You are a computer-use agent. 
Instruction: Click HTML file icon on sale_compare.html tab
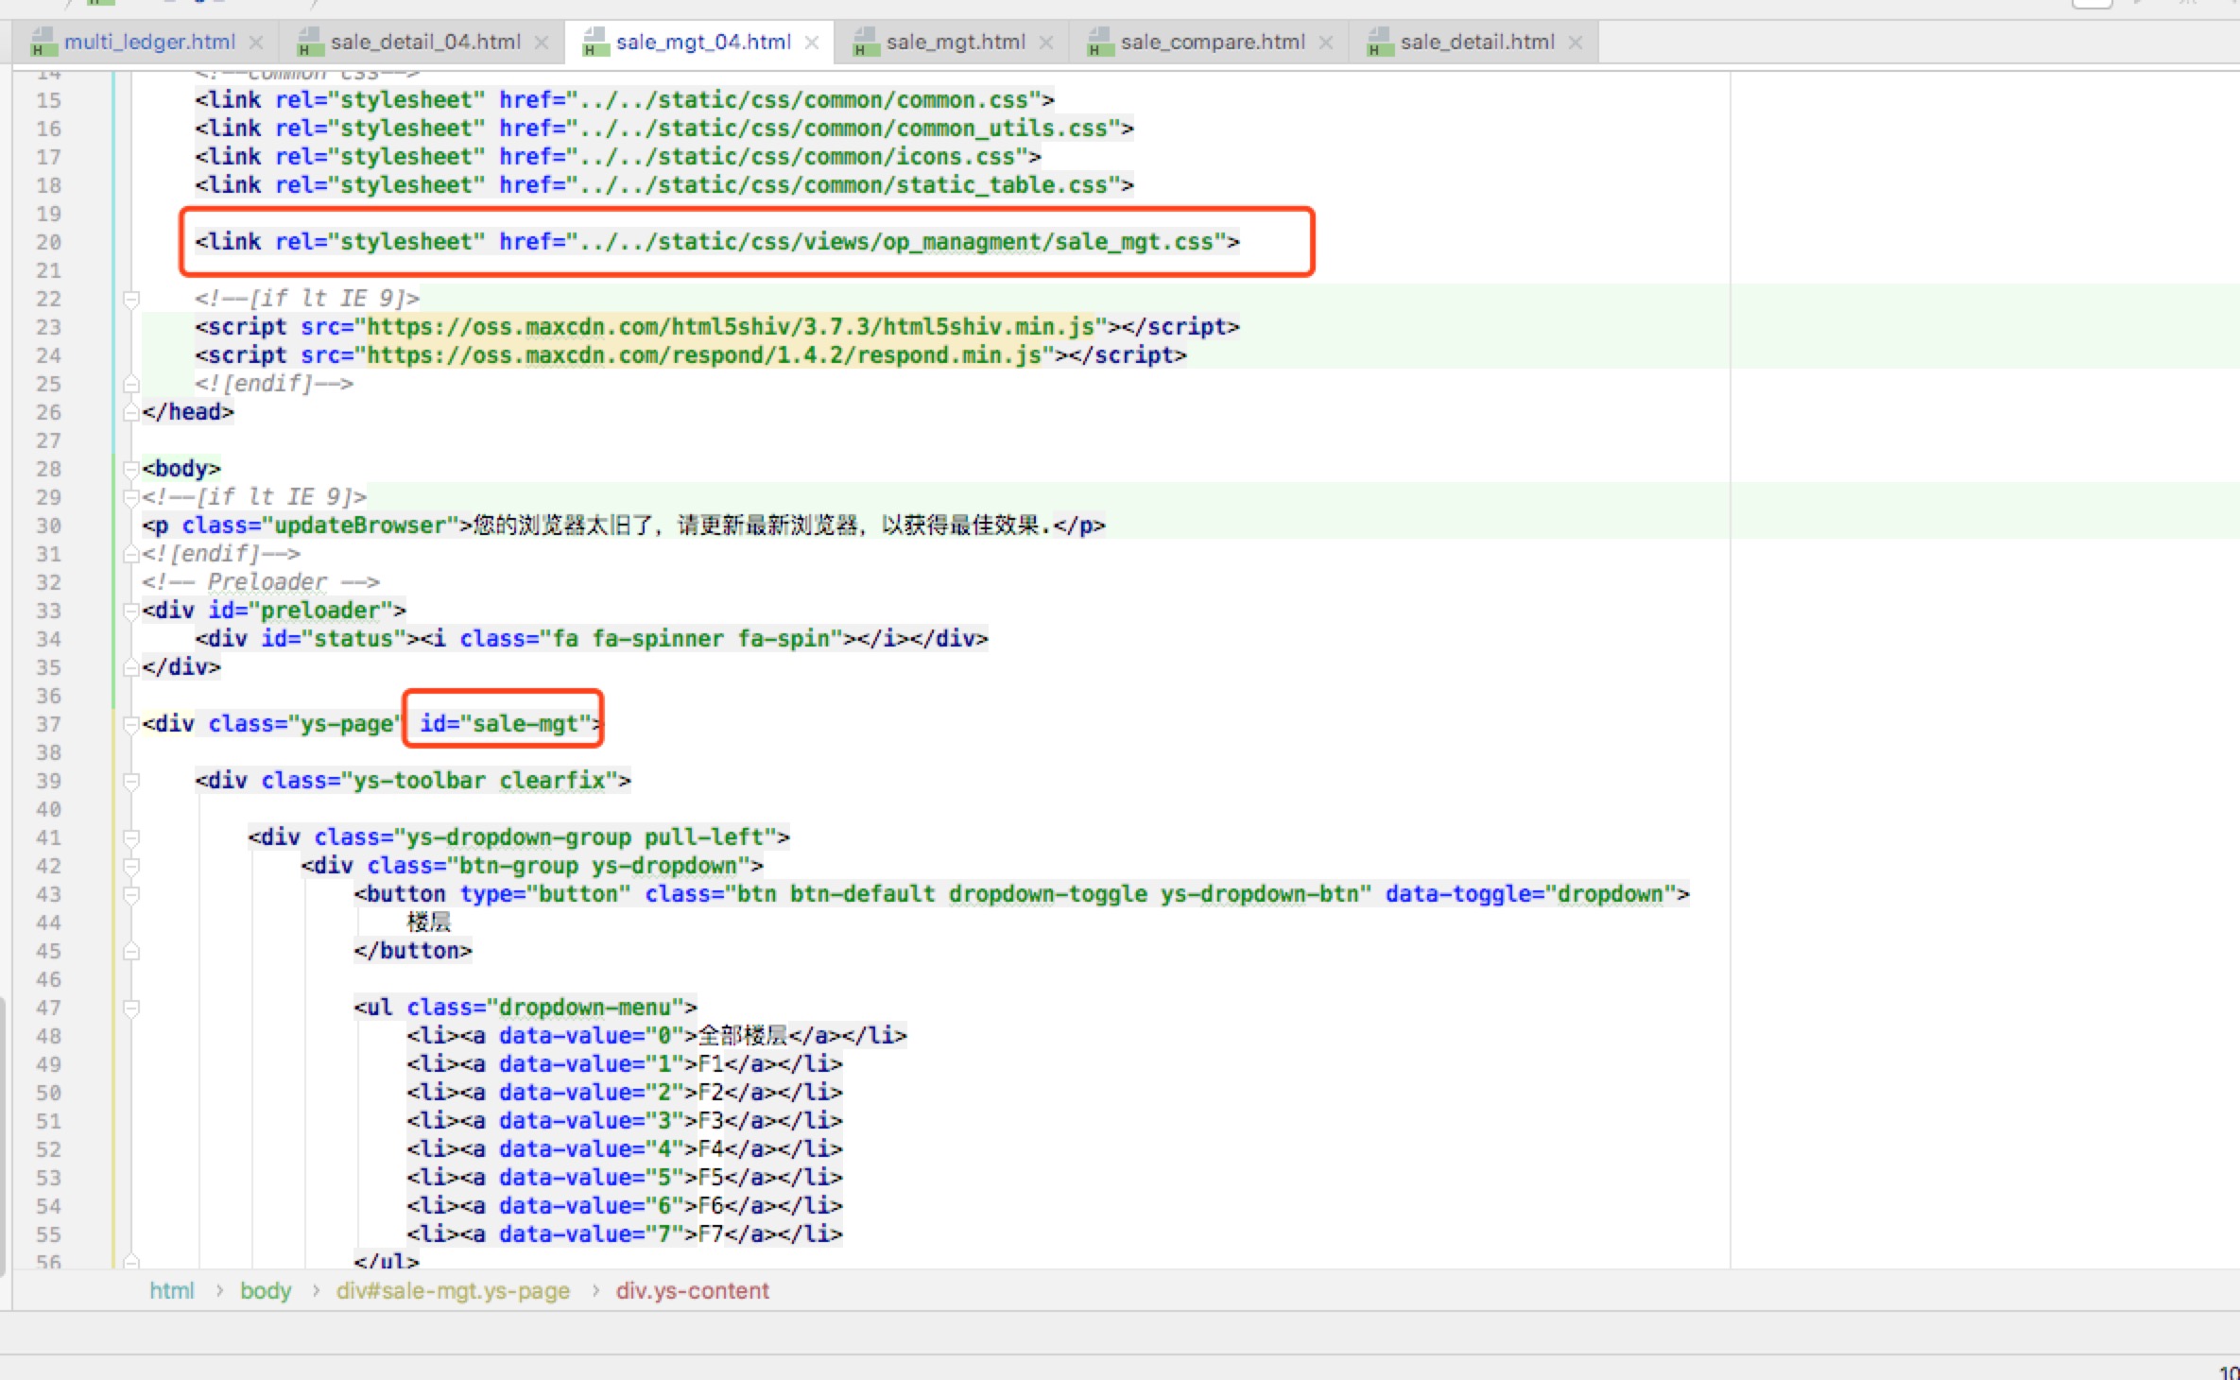pos(1099,43)
